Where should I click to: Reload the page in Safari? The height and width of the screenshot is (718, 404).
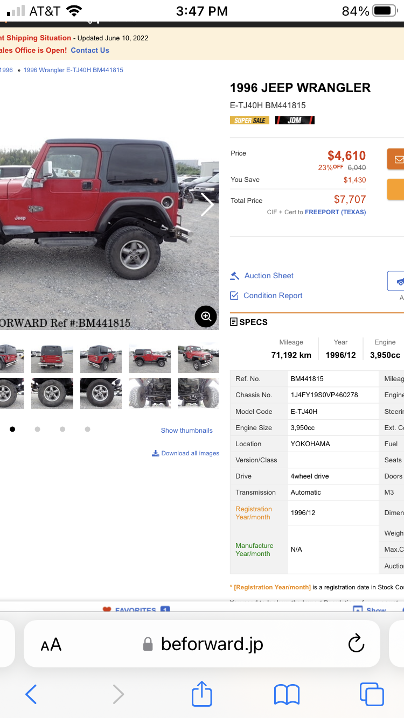356,644
